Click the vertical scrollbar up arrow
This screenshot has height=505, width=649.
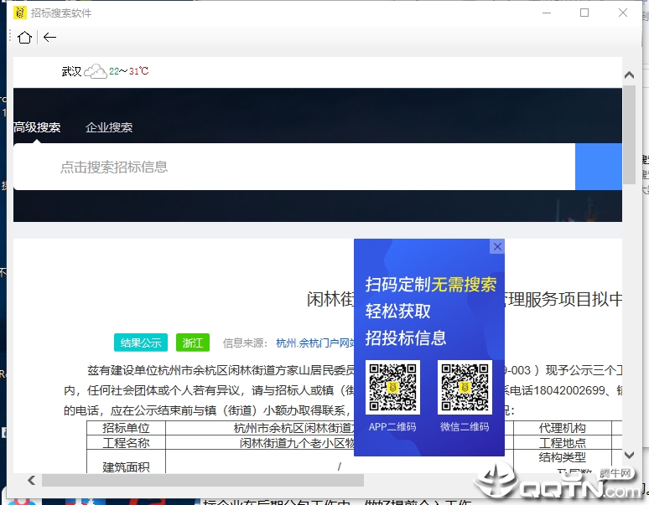pos(629,75)
